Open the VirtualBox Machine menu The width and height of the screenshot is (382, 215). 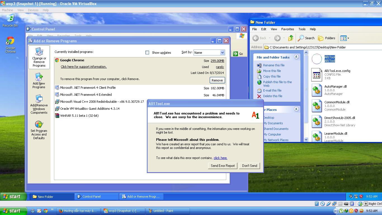(x=8, y=10)
